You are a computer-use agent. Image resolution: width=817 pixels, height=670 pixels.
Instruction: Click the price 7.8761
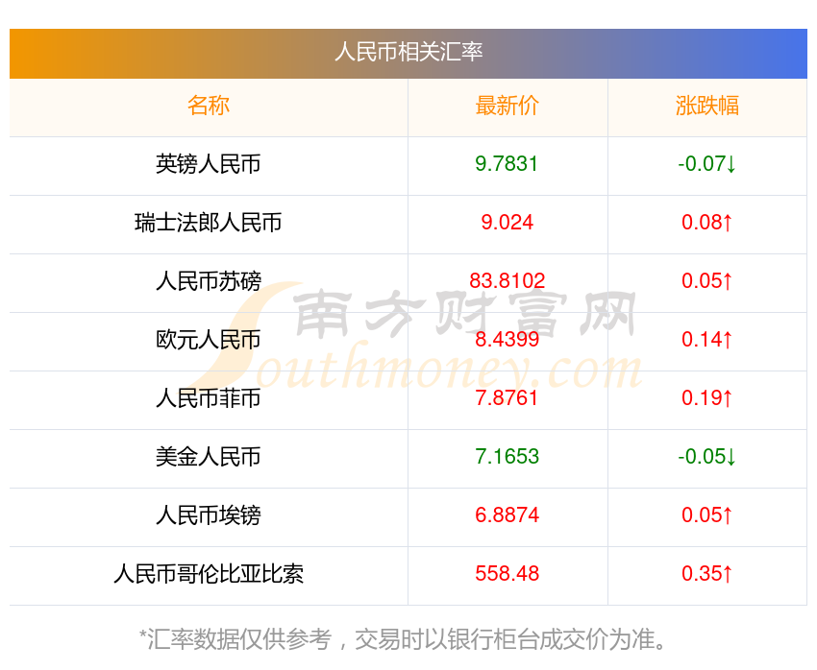507,398
